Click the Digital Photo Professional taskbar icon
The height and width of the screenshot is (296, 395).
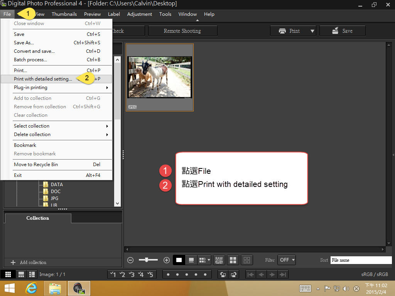(x=79, y=288)
